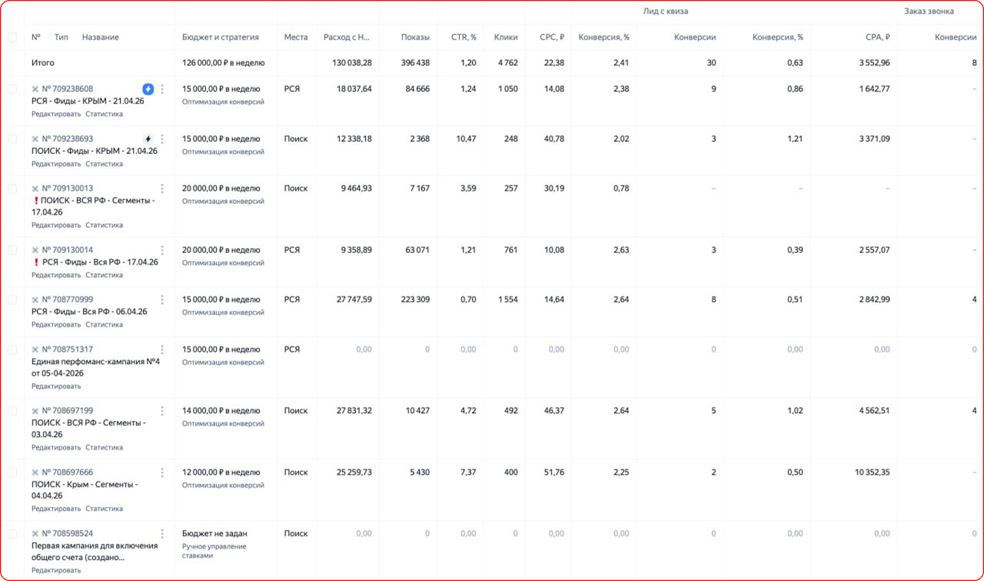Viewport: 984px width, 581px height.
Task: Open three-dot menu for campaign № 708697199
Action: (x=162, y=411)
